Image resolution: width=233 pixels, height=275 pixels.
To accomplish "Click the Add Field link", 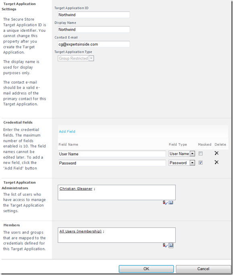I will pos(67,132).
